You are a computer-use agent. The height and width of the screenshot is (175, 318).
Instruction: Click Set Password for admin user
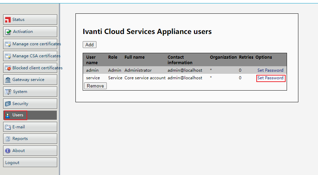click(x=270, y=70)
